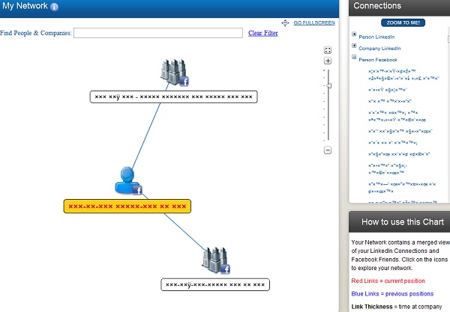The height and width of the screenshot is (312, 450).
Task: Click the Blue Links = previous positions text
Action: point(392,294)
